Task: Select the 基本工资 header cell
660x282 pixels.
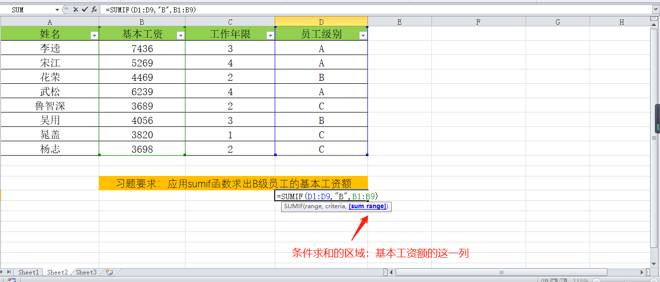Action: (x=142, y=34)
